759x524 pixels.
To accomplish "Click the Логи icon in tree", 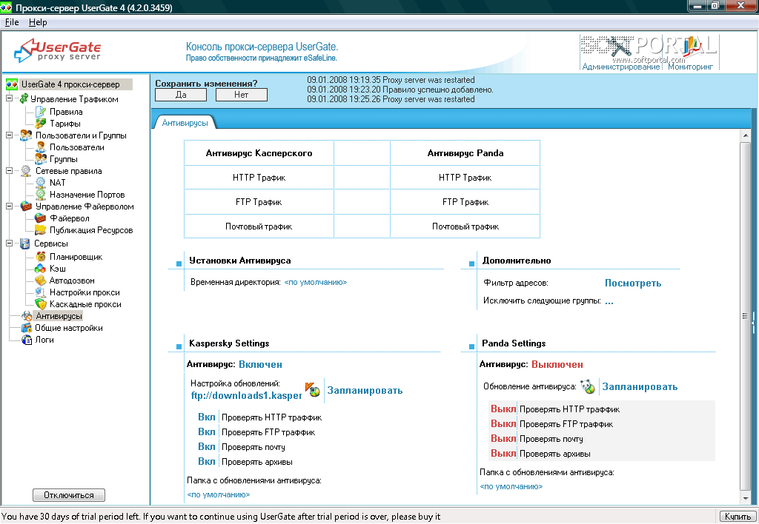I will point(27,340).
